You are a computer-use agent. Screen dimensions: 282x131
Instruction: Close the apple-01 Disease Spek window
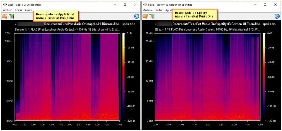pyautogui.click(x=135, y=5)
